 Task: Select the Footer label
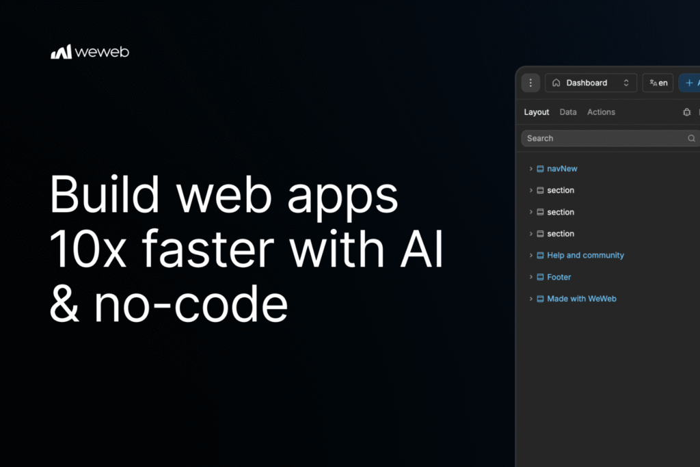click(x=559, y=277)
